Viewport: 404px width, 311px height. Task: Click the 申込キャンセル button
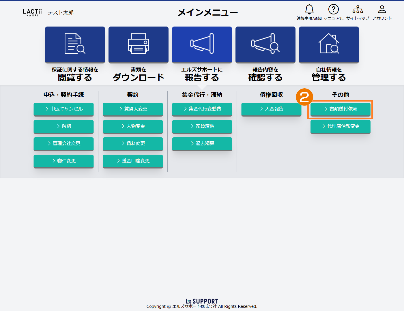pyautogui.click(x=63, y=109)
